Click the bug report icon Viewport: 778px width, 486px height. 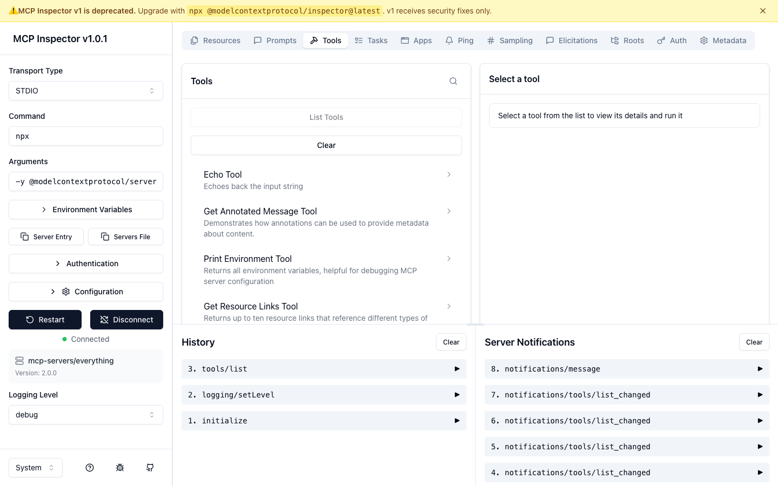(x=120, y=468)
